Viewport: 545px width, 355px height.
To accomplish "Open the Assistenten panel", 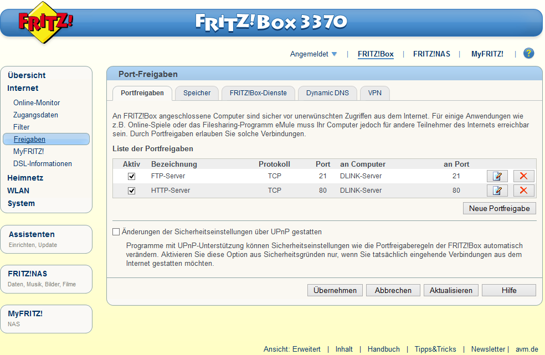I will [47, 239].
